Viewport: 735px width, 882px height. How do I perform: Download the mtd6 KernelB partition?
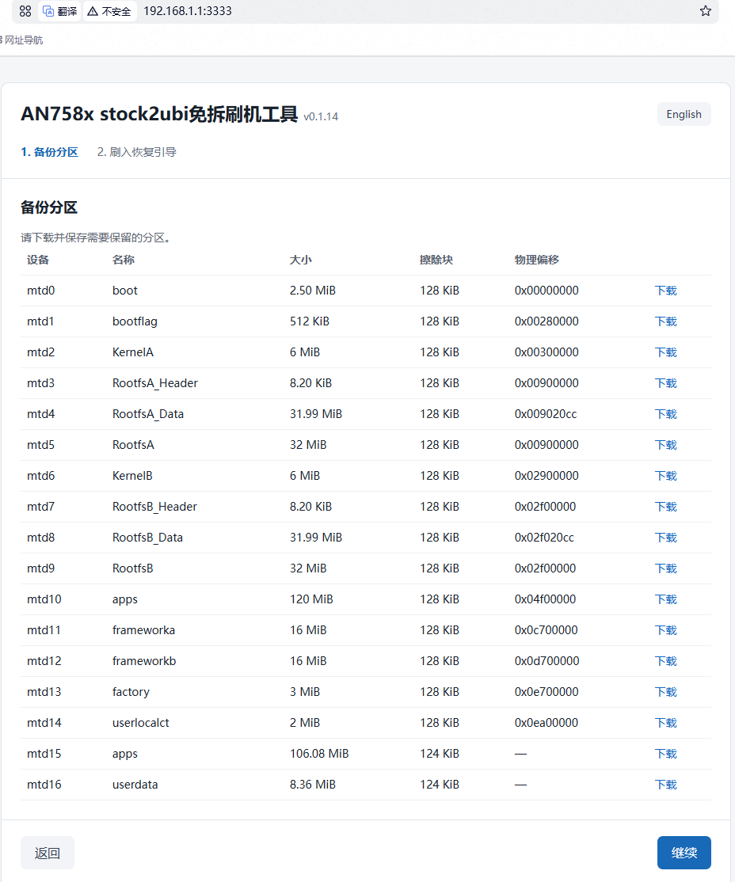(x=666, y=477)
